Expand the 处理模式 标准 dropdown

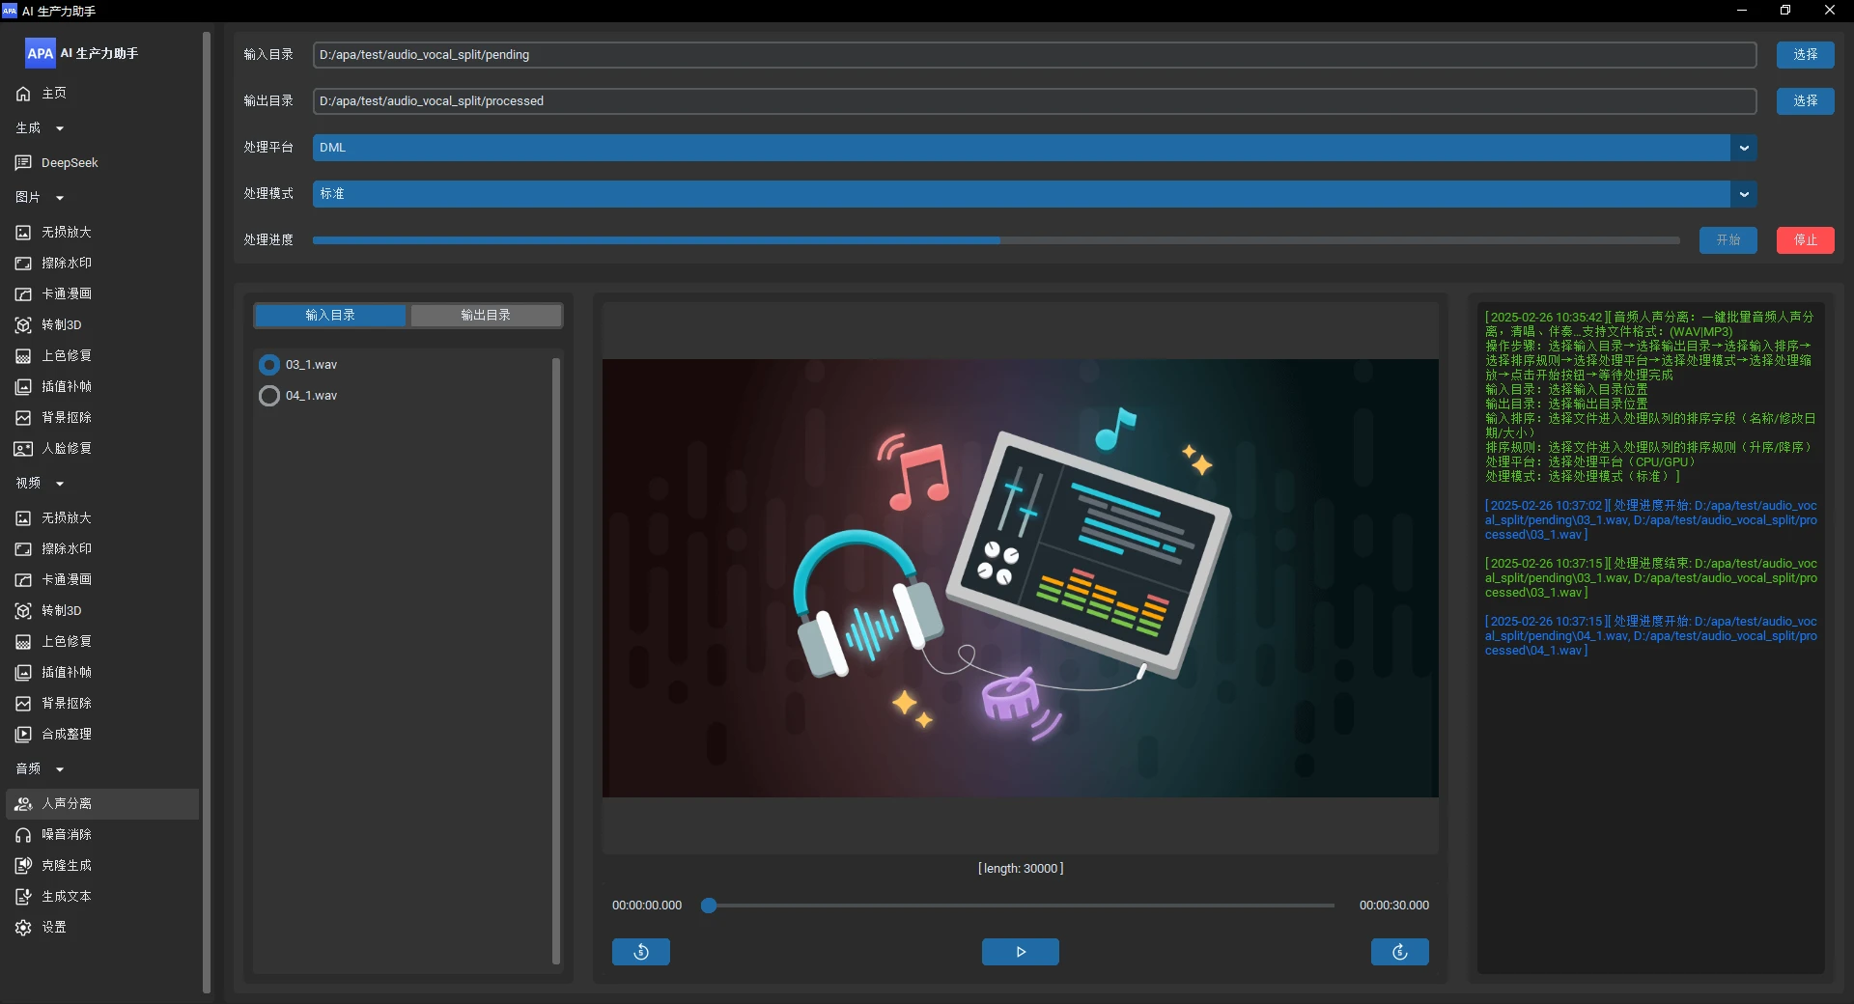pos(1743,194)
